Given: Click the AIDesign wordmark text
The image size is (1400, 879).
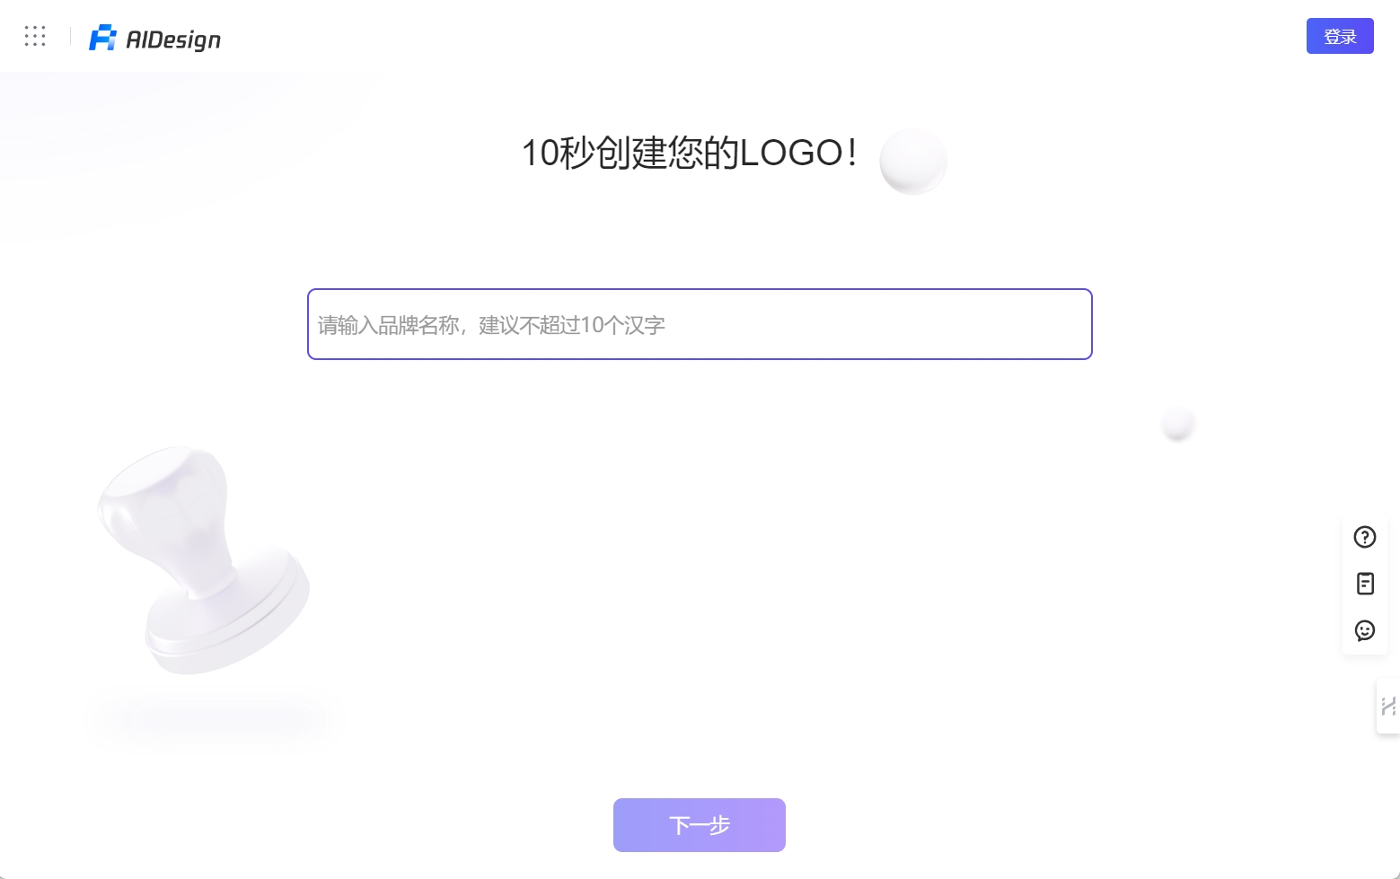Looking at the screenshot, I should (x=173, y=40).
